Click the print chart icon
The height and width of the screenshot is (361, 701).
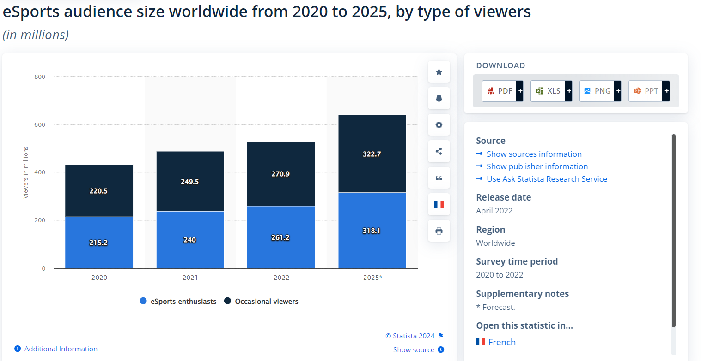pos(439,231)
